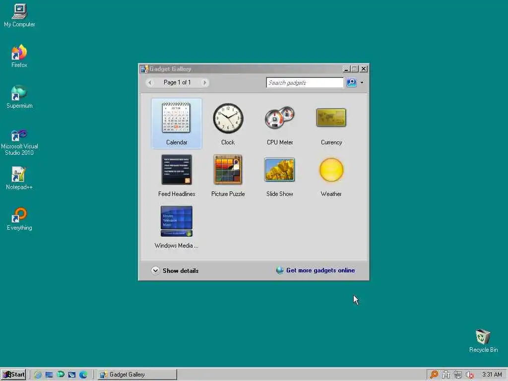The height and width of the screenshot is (381, 508).
Task: Select the Calendar gadget
Action: [x=177, y=123]
